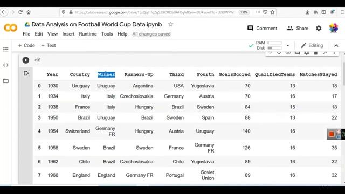This screenshot has height=194, width=345.
Task: Bookmark this page with star icon
Action: pyautogui.click(x=272, y=12)
